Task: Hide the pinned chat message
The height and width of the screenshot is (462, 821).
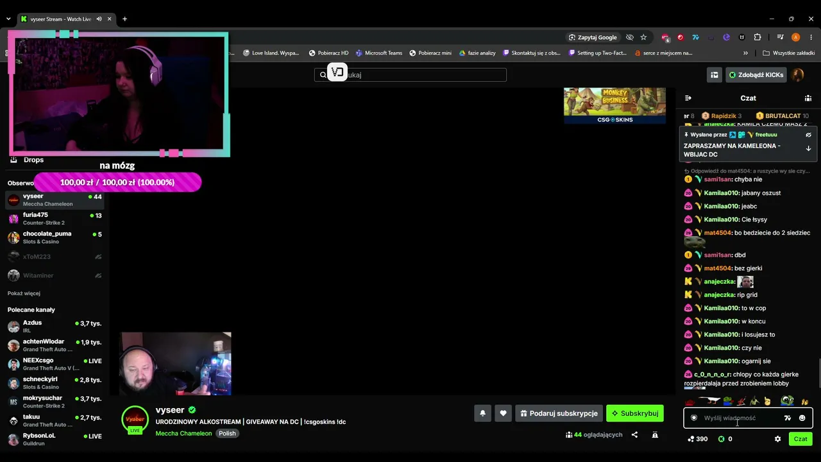Action: (808, 135)
